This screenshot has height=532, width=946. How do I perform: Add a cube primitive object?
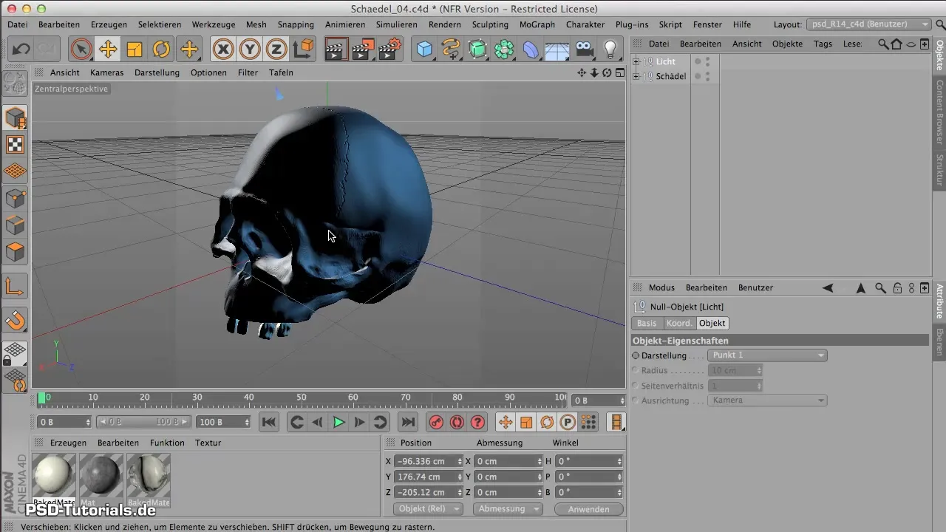[x=424, y=50]
